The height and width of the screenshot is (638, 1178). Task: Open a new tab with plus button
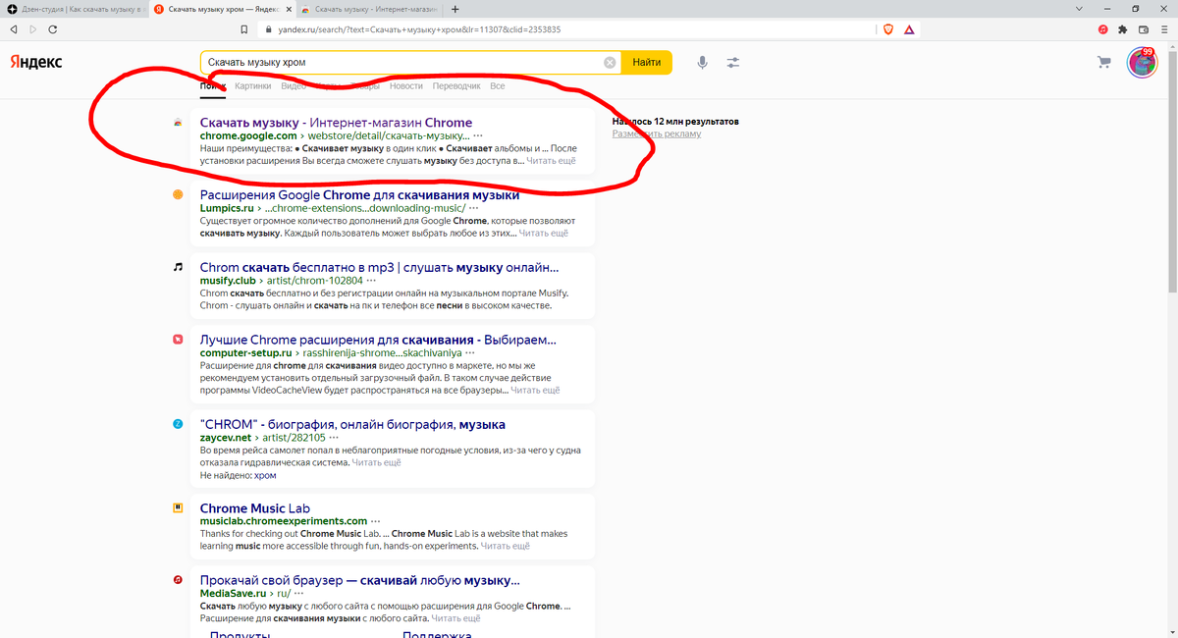[455, 9]
